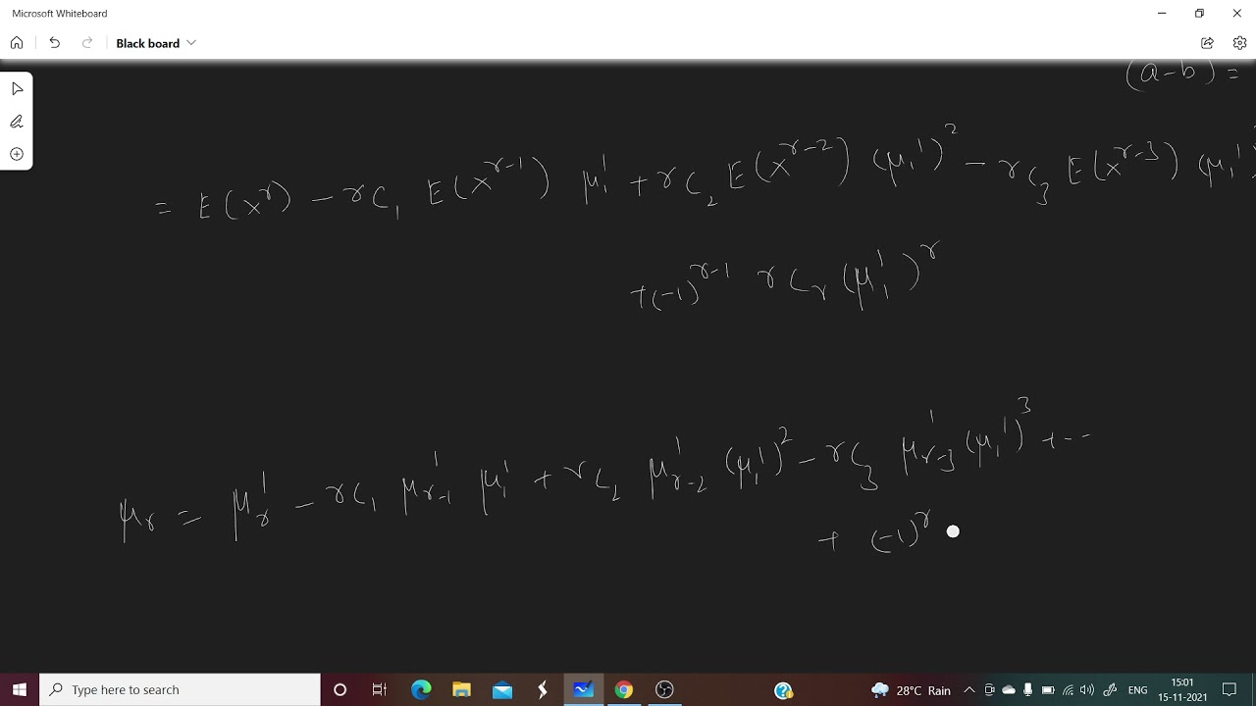Undo the last stroke
The image size is (1256, 706).
point(54,43)
